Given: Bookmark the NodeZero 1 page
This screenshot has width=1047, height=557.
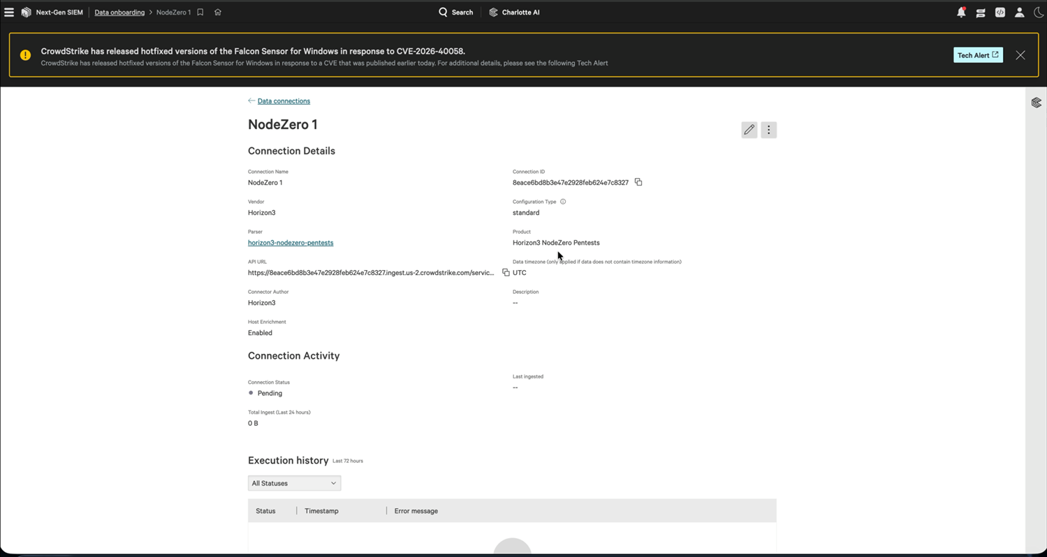Looking at the screenshot, I should pos(200,13).
